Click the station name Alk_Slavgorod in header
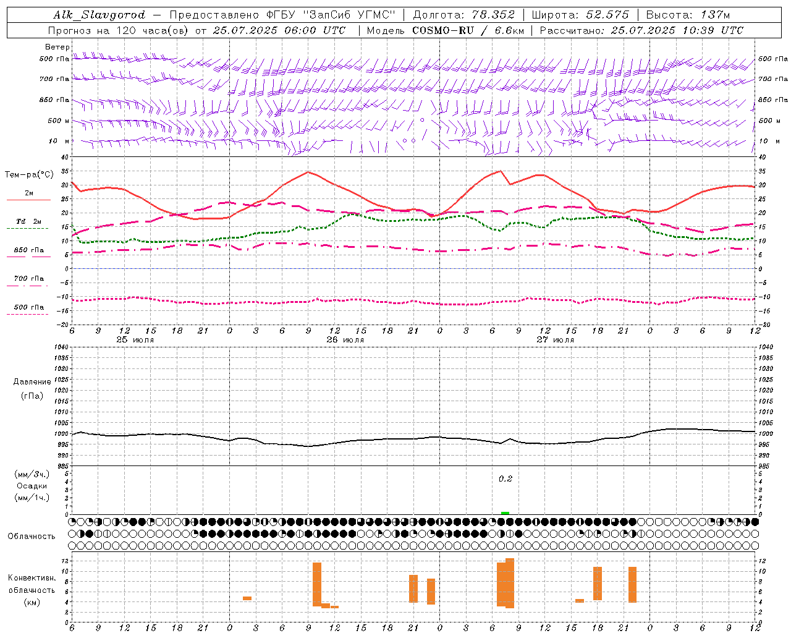This screenshot has width=791, height=633. (x=99, y=15)
